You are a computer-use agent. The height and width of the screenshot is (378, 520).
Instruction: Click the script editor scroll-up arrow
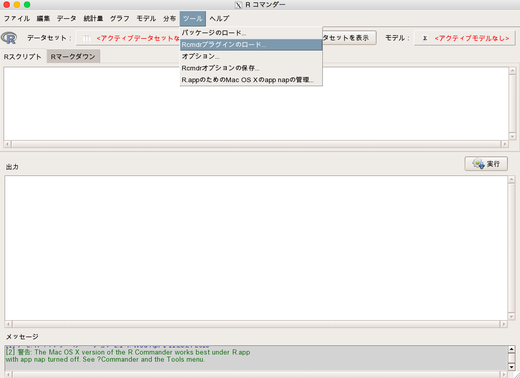point(513,70)
